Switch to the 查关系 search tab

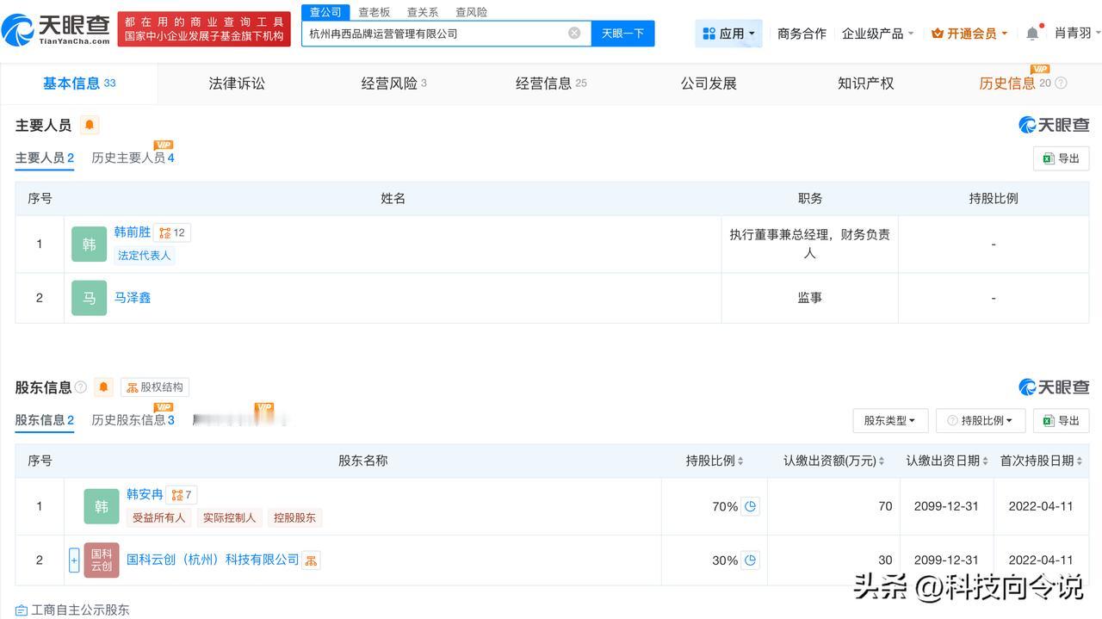pos(423,12)
